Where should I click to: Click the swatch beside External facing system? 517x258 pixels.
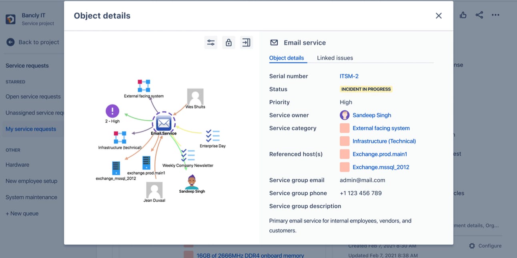pyautogui.click(x=345, y=128)
